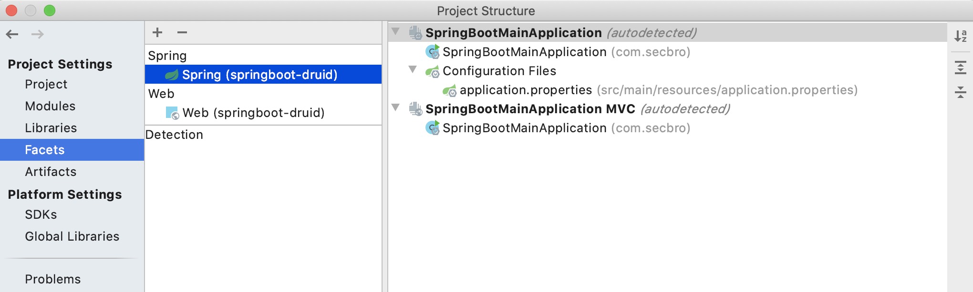This screenshot has width=973, height=292.
Task: Click class icon under first SpringBootMainApplication context
Action: click(433, 52)
